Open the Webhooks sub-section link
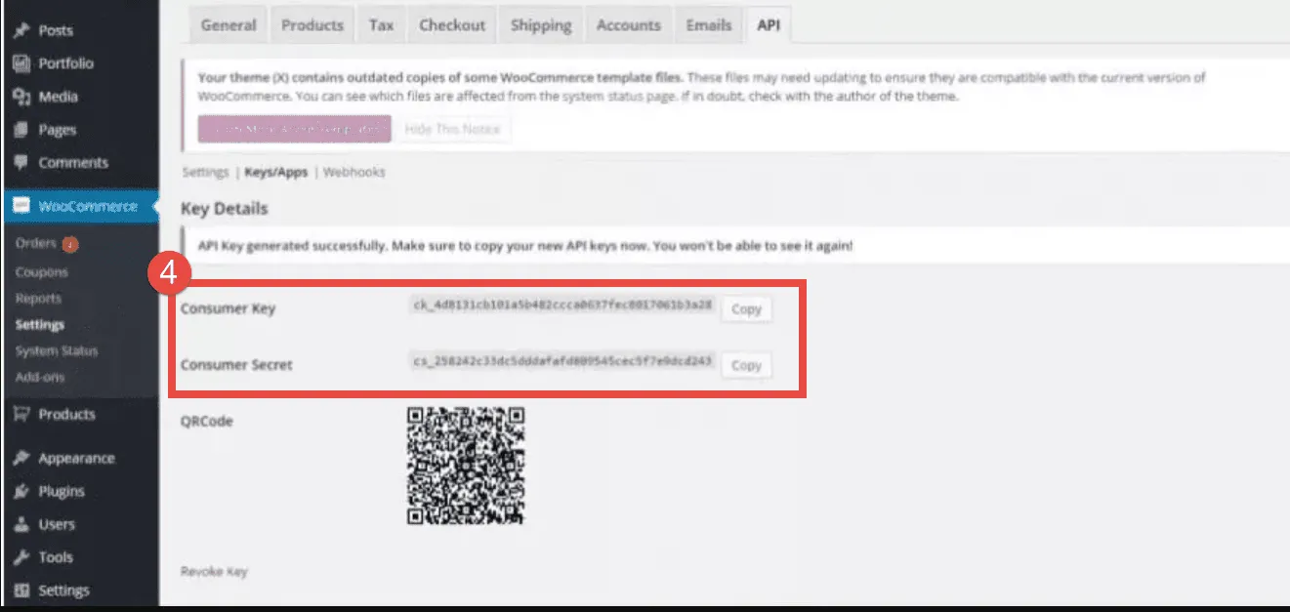This screenshot has width=1290, height=612. coord(354,172)
